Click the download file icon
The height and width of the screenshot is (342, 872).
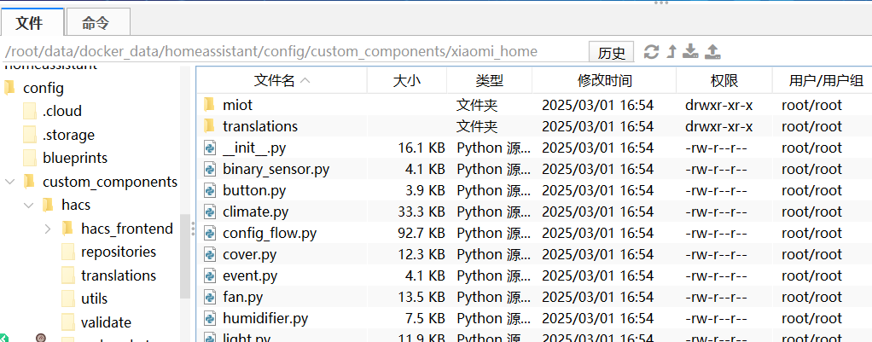(691, 52)
